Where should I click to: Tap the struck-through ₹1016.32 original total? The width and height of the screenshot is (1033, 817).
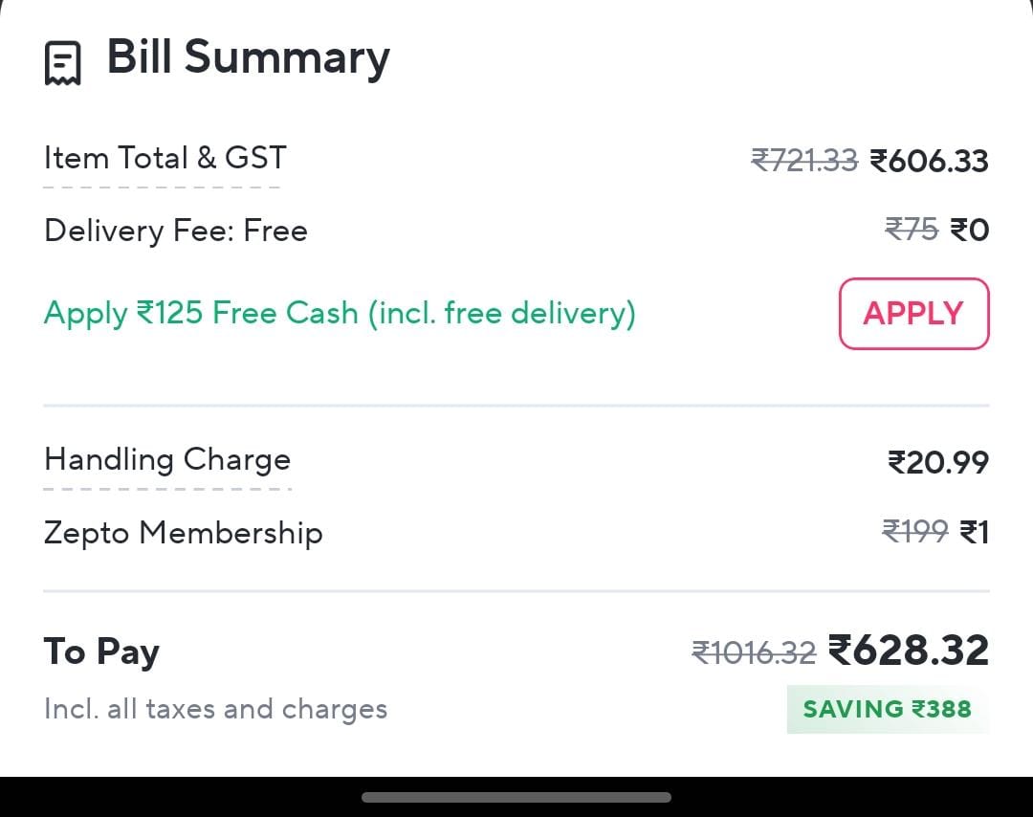[754, 652]
